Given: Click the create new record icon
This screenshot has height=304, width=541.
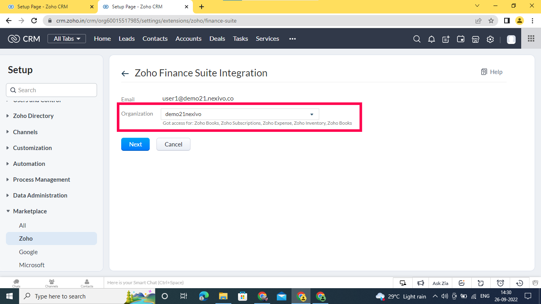Looking at the screenshot, I should pyautogui.click(x=446, y=39).
